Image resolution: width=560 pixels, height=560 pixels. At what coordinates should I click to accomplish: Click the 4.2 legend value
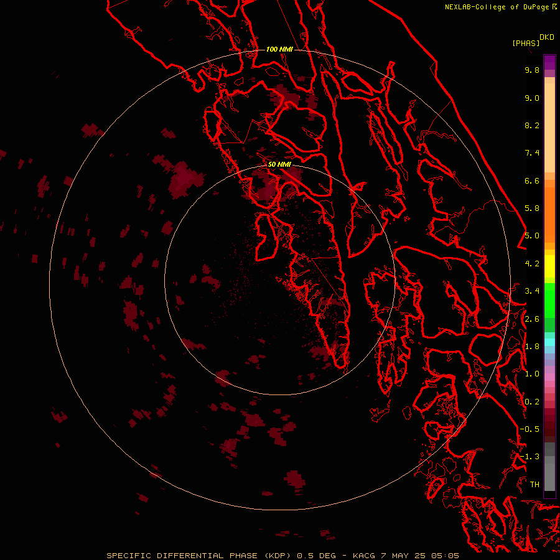[532, 264]
